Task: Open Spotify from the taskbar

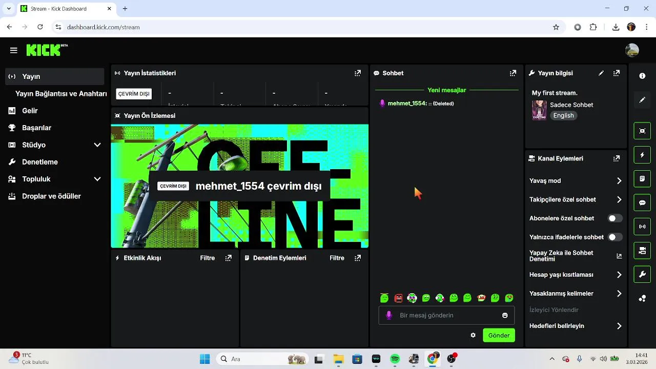Action: (395, 359)
